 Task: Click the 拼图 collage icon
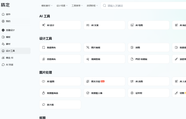[132, 48]
